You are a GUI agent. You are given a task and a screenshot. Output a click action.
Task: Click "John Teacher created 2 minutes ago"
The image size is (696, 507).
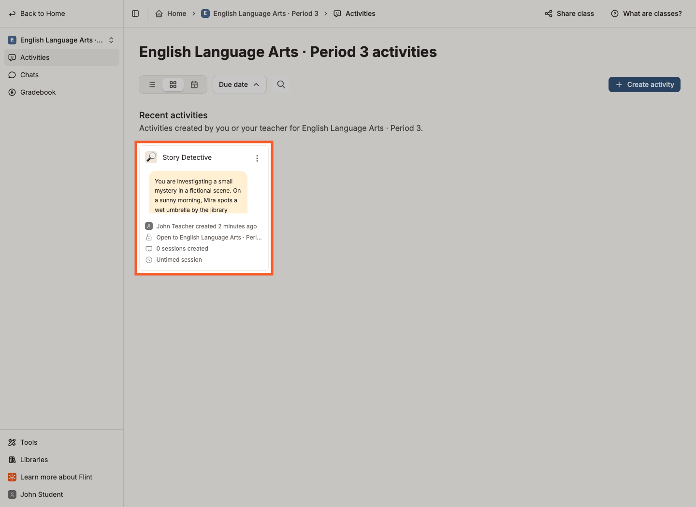[206, 226]
